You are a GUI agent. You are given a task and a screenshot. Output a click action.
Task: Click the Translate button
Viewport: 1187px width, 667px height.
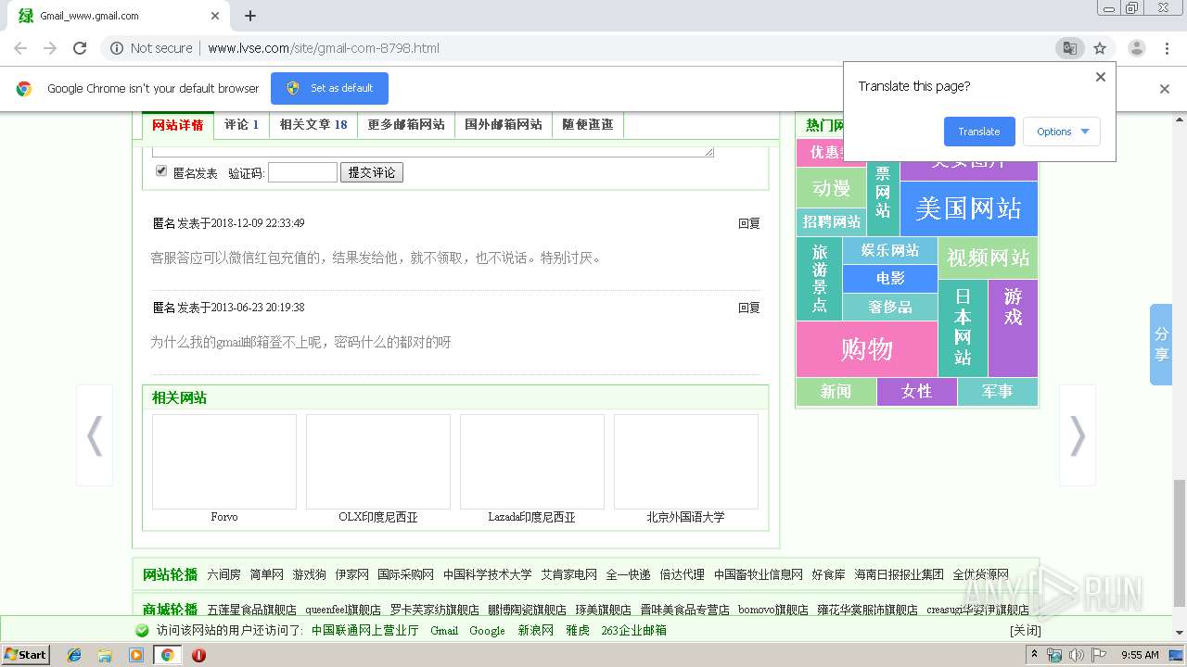pos(979,132)
